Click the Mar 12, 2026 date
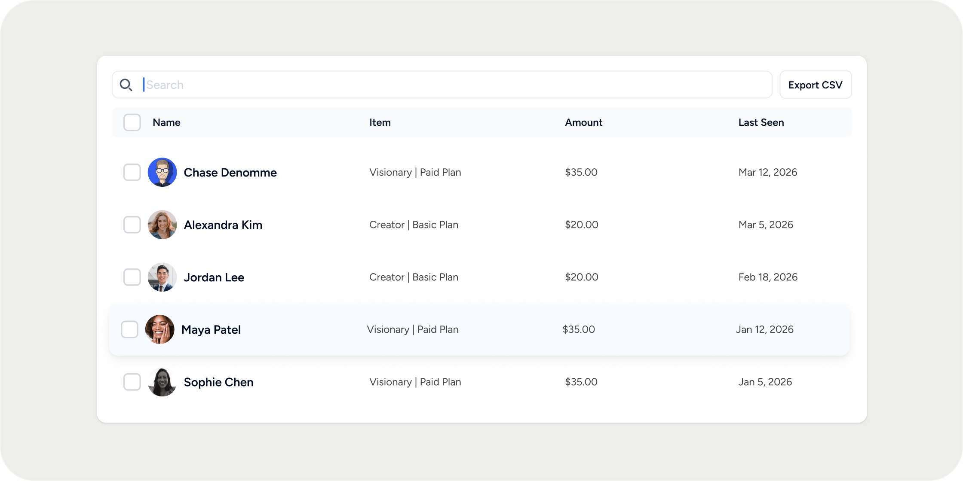Image resolution: width=963 pixels, height=481 pixels. (x=768, y=172)
